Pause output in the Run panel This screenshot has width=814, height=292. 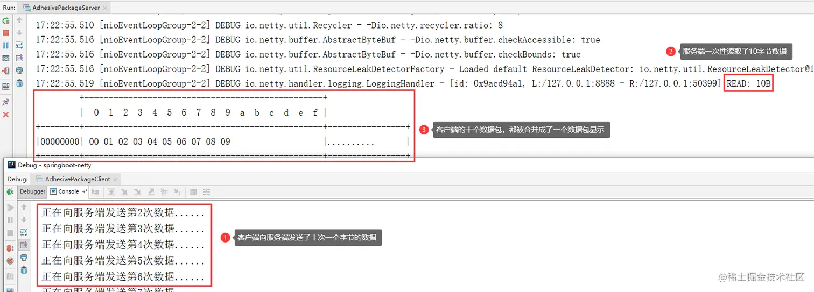tap(6, 46)
